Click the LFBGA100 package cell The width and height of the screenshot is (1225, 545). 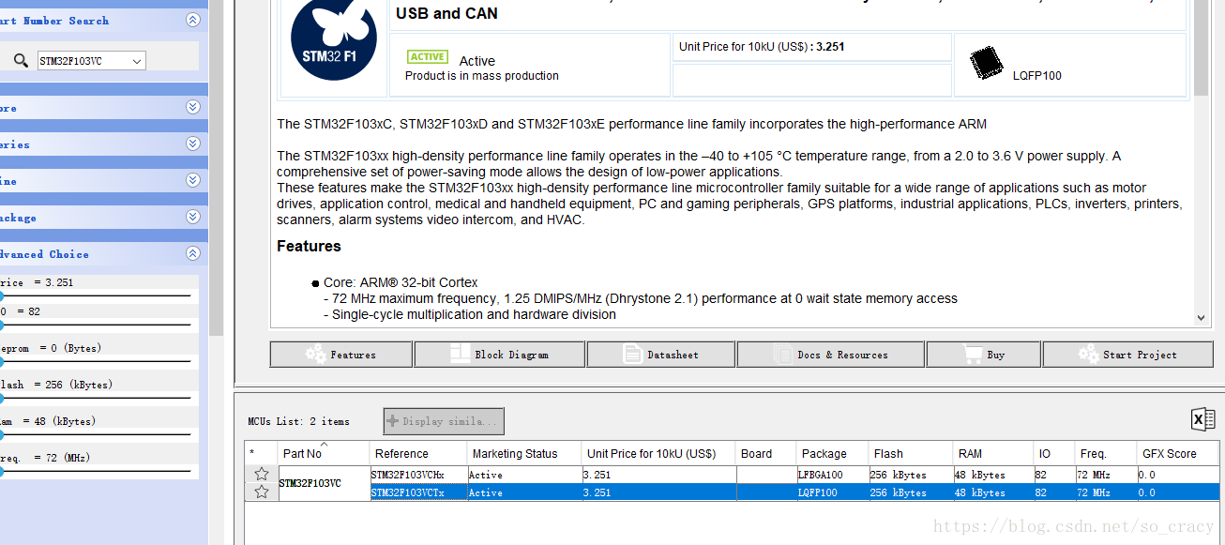pyautogui.click(x=832, y=475)
